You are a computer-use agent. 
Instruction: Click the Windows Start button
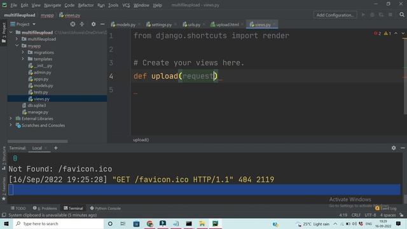(6, 223)
